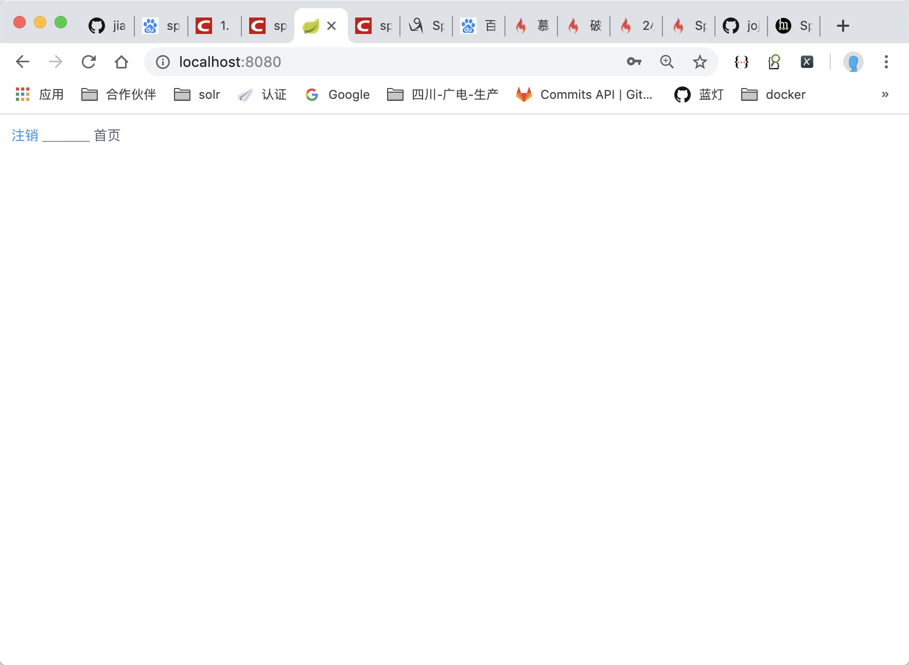Image resolution: width=909 pixels, height=665 pixels.
Task: Click the forward navigation arrow
Action: click(56, 62)
